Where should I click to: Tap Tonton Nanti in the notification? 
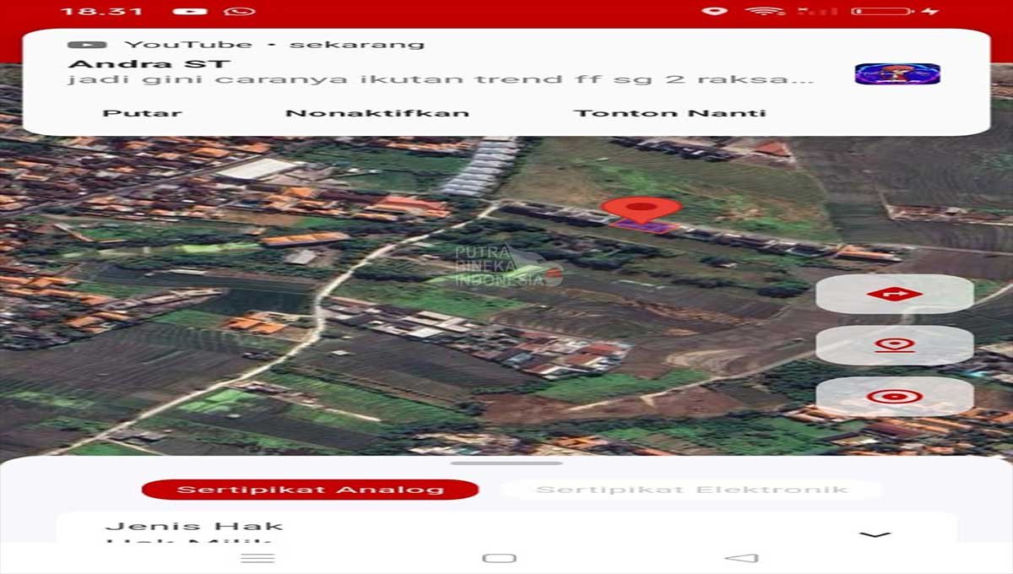pyautogui.click(x=670, y=113)
